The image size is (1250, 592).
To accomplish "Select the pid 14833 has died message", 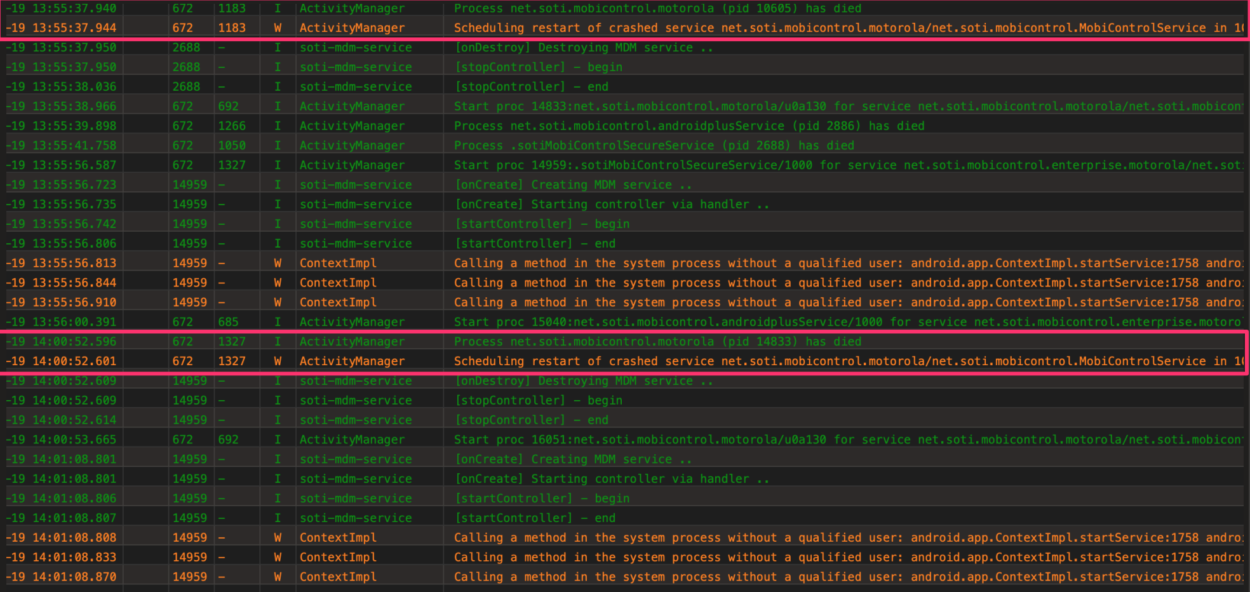I will 657,342.
